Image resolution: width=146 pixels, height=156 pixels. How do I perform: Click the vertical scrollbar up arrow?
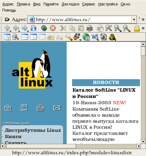pos(143,44)
